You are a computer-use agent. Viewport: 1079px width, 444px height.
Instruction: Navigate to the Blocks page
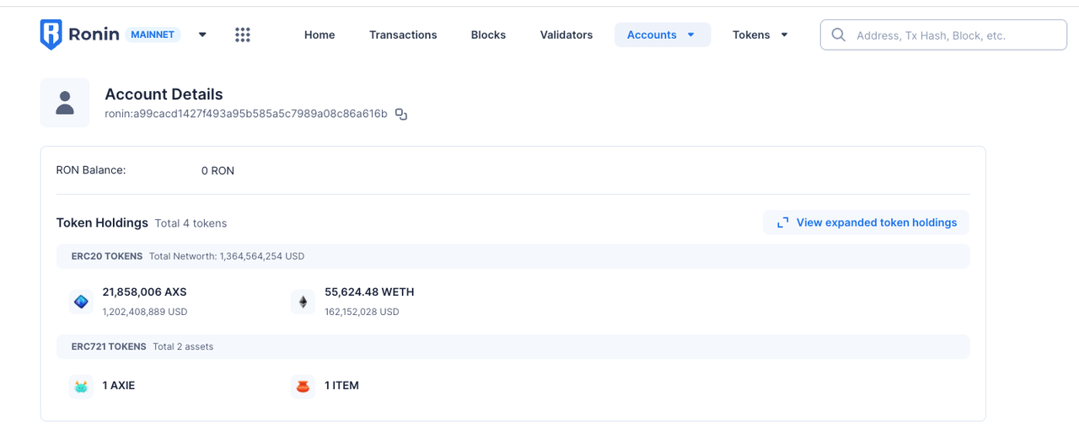(x=488, y=35)
